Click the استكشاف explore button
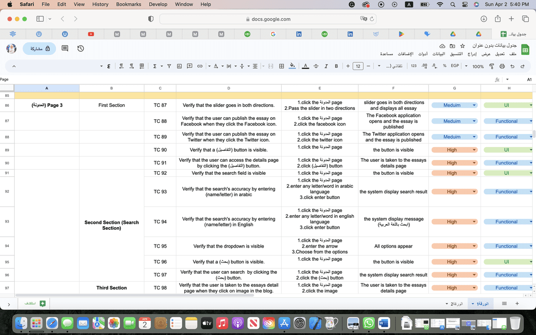536x335 pixels. point(35,304)
